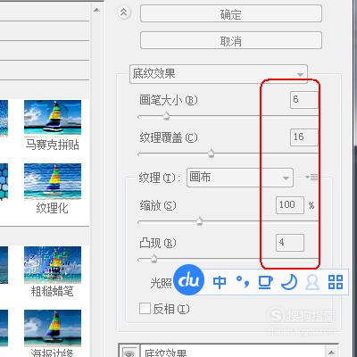
Task: Click the 取消 button
Action: pos(231,40)
